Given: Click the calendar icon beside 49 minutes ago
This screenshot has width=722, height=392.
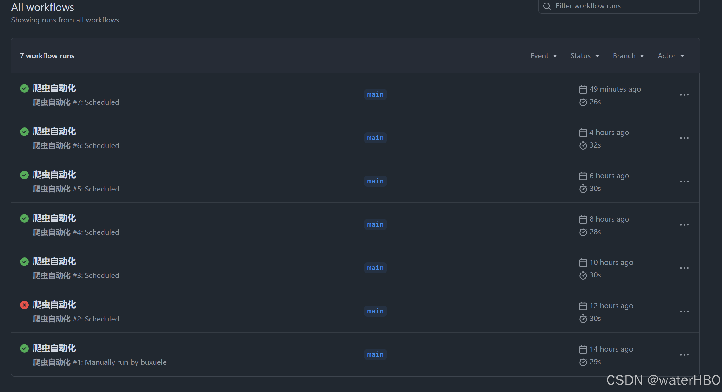Looking at the screenshot, I should pos(583,89).
